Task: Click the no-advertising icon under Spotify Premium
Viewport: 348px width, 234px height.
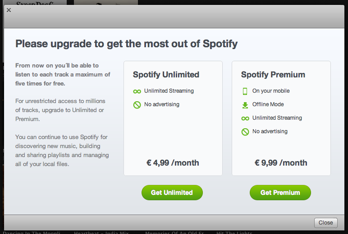Action: 245,132
